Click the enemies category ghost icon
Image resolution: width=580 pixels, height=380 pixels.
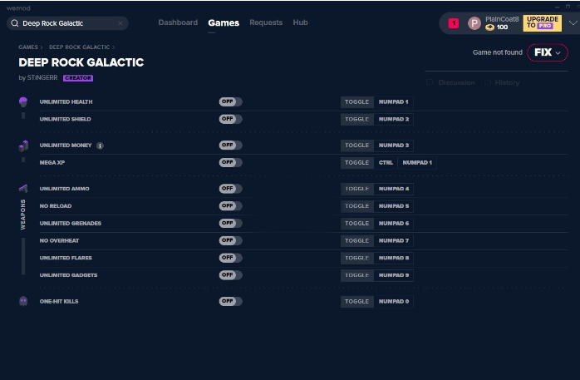point(23,301)
